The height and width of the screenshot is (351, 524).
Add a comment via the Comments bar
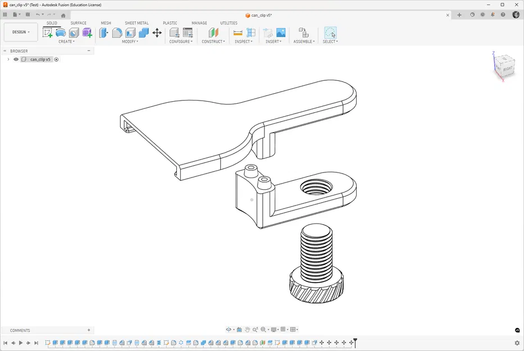point(88,330)
